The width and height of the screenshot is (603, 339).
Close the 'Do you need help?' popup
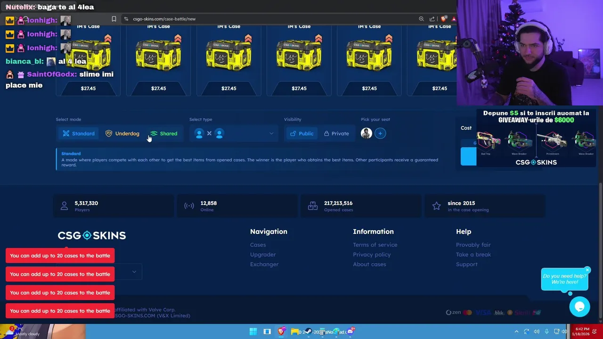coord(587,270)
